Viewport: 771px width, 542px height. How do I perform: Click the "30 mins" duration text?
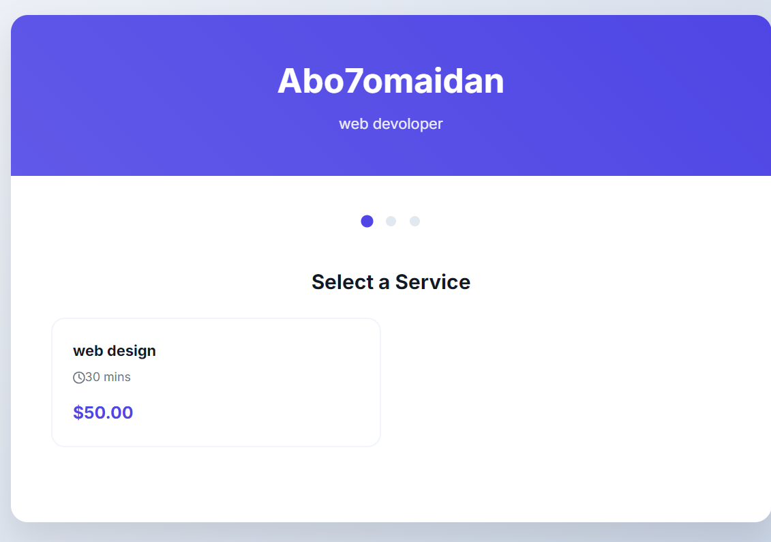tap(108, 377)
